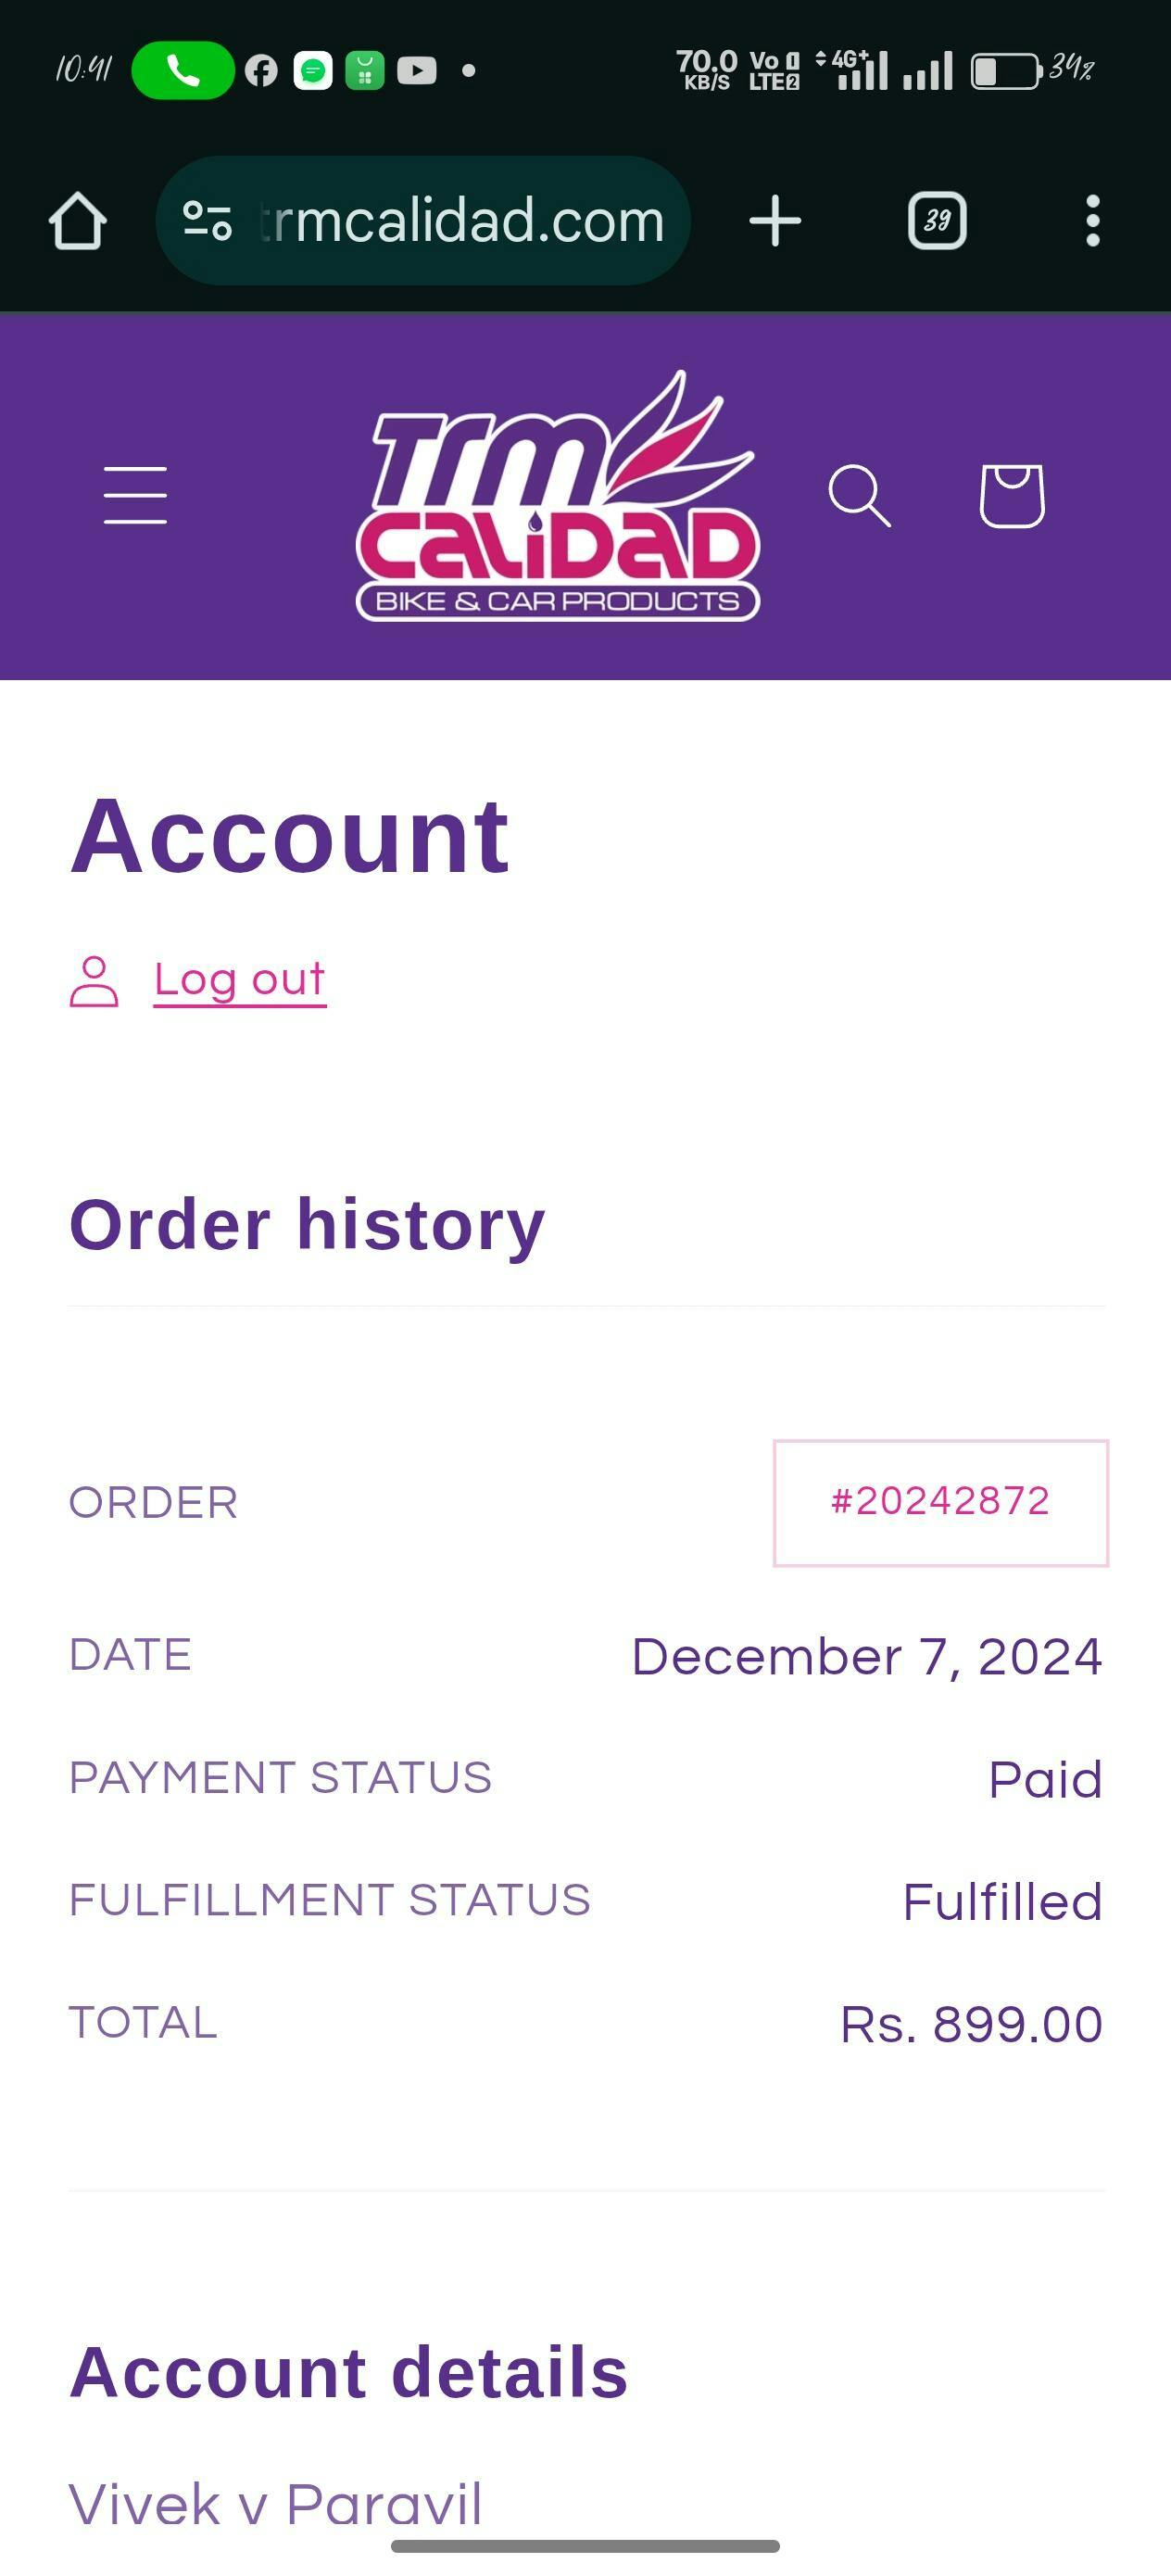
Task: Tap the battery indicator in status bar
Action: pos(1007,71)
